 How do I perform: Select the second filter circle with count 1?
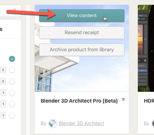pyautogui.click(x=12, y=104)
